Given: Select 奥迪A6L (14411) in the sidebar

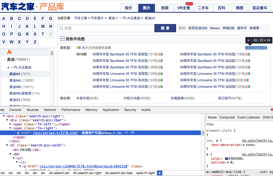Looking at the screenshot, I should tap(21, 87).
